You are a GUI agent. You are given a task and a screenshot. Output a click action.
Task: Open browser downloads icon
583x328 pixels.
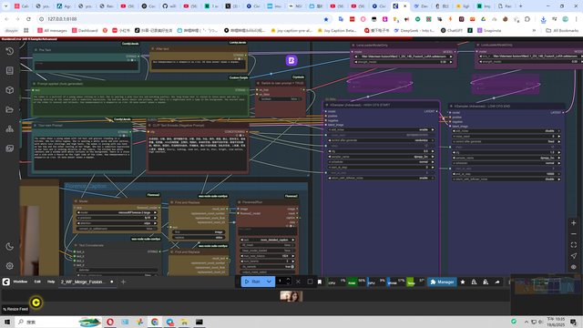(x=543, y=19)
